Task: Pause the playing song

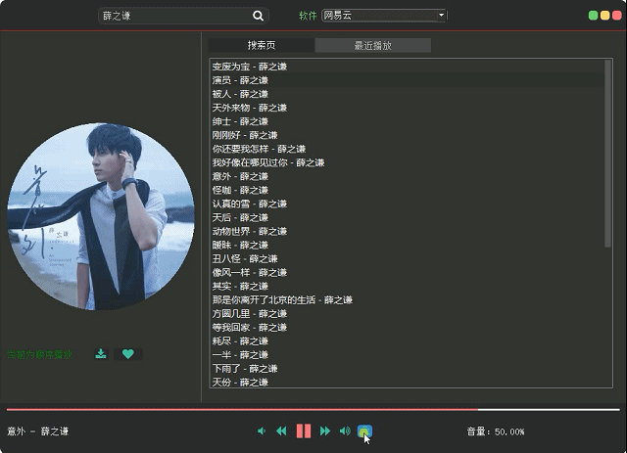Action: [304, 431]
